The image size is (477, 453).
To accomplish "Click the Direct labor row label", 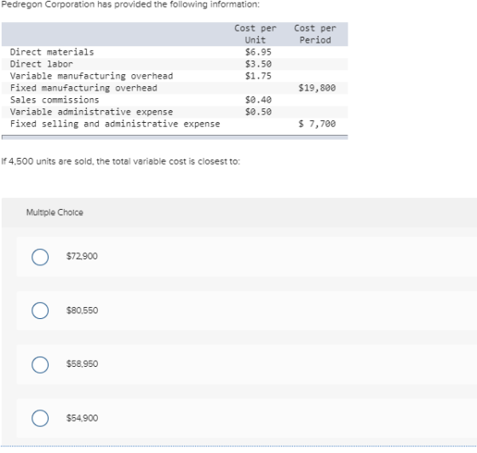I will click(42, 64).
